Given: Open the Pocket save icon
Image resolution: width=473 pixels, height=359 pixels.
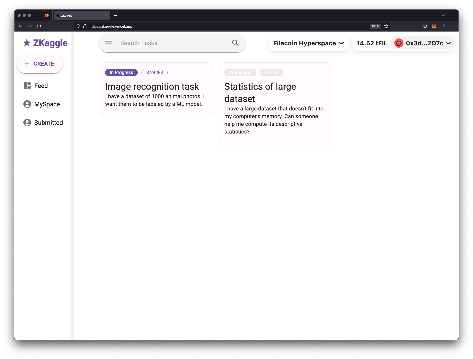Looking at the screenshot, I should point(425,26).
